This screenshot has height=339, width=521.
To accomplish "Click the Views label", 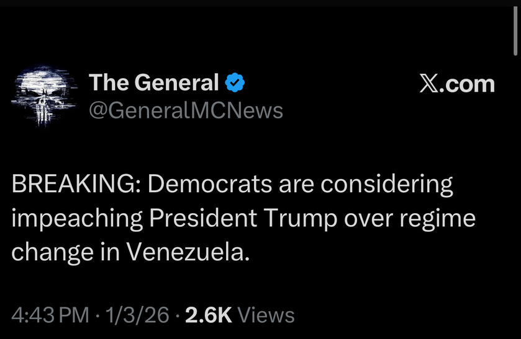I will pyautogui.click(x=266, y=315).
